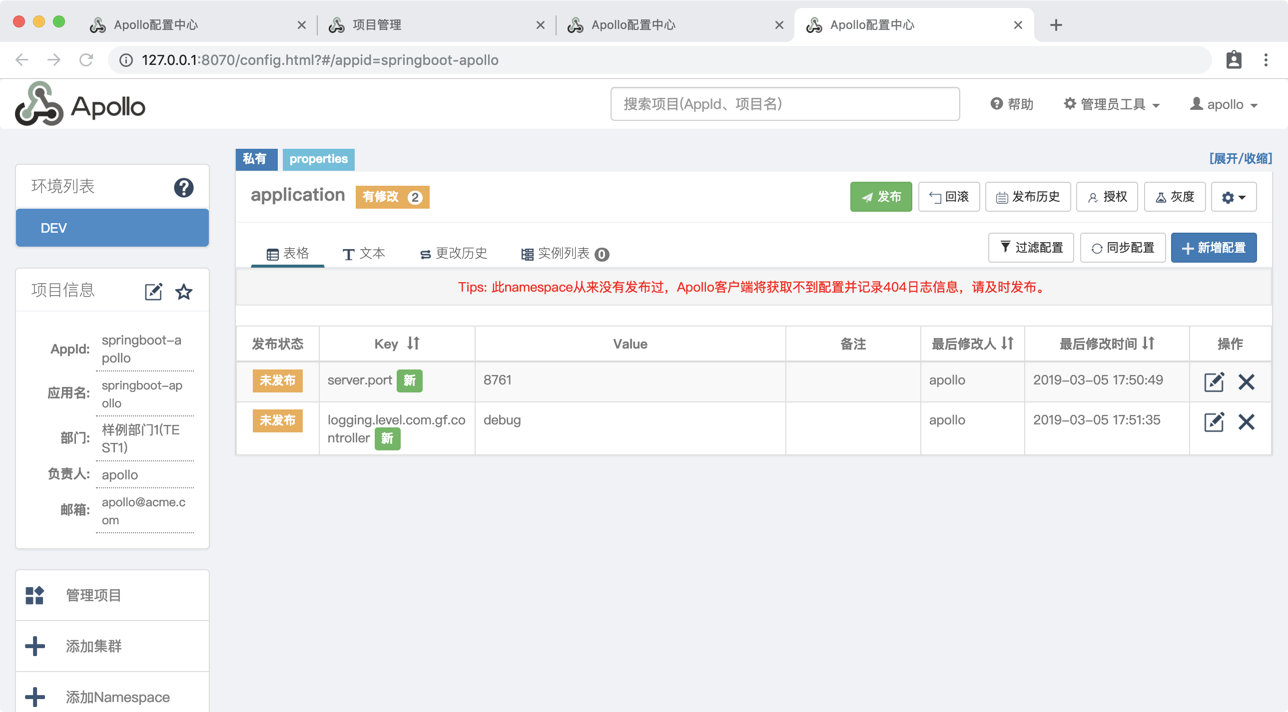Screen dimensions: 1288x712
Task: Click Add Cluster (添加集群) plus item
Action: click(x=93, y=646)
